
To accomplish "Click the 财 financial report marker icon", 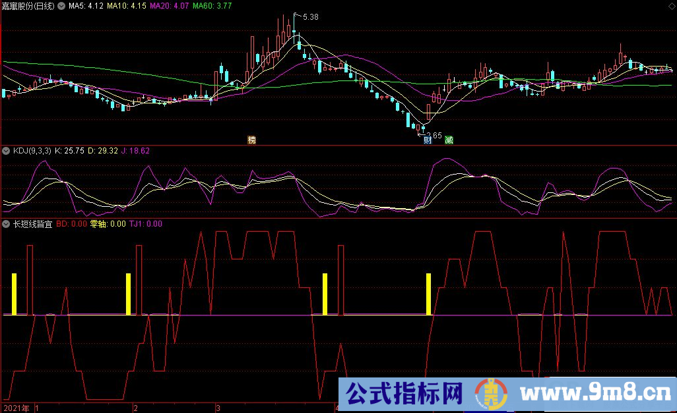I will [428, 140].
